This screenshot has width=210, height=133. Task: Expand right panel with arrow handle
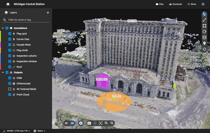click(x=209, y=69)
